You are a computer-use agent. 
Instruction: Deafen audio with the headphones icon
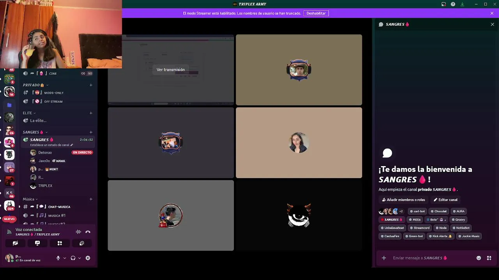click(73, 258)
